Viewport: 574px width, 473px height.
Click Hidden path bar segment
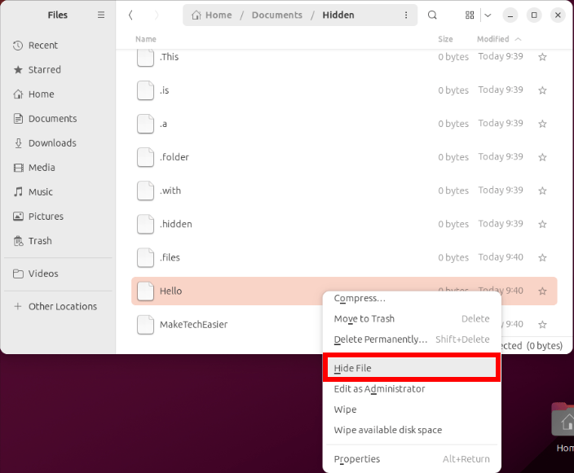[x=338, y=15]
